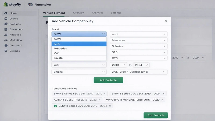This screenshot has width=215, height=121.
Task: Remove BMW 3 Series F30 328i chip
Action: 105,94
